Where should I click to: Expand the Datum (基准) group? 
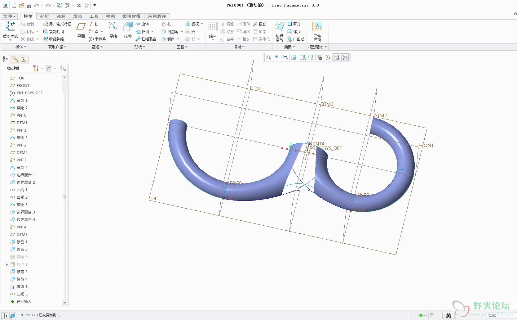(x=97, y=47)
